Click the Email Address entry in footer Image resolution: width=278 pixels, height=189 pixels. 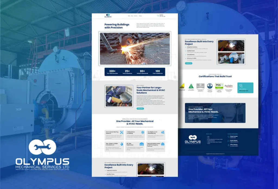(x=234, y=140)
